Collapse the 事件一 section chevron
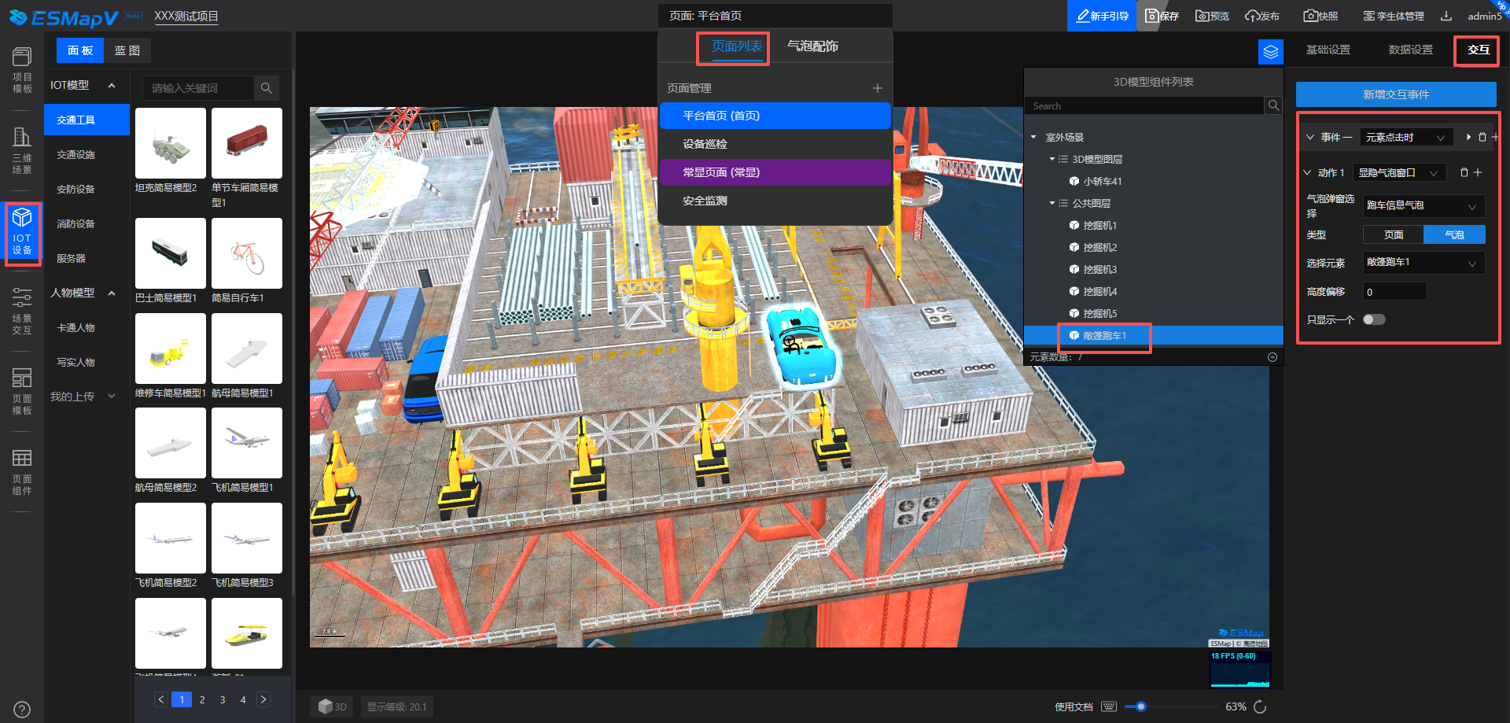This screenshot has width=1510, height=723. coord(1309,137)
